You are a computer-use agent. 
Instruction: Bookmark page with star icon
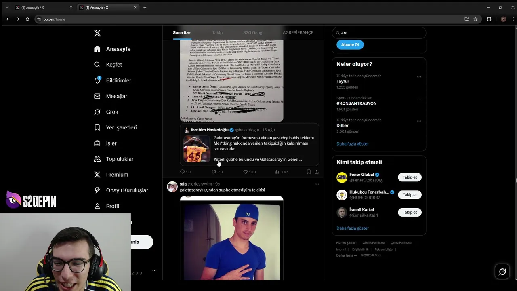476,19
